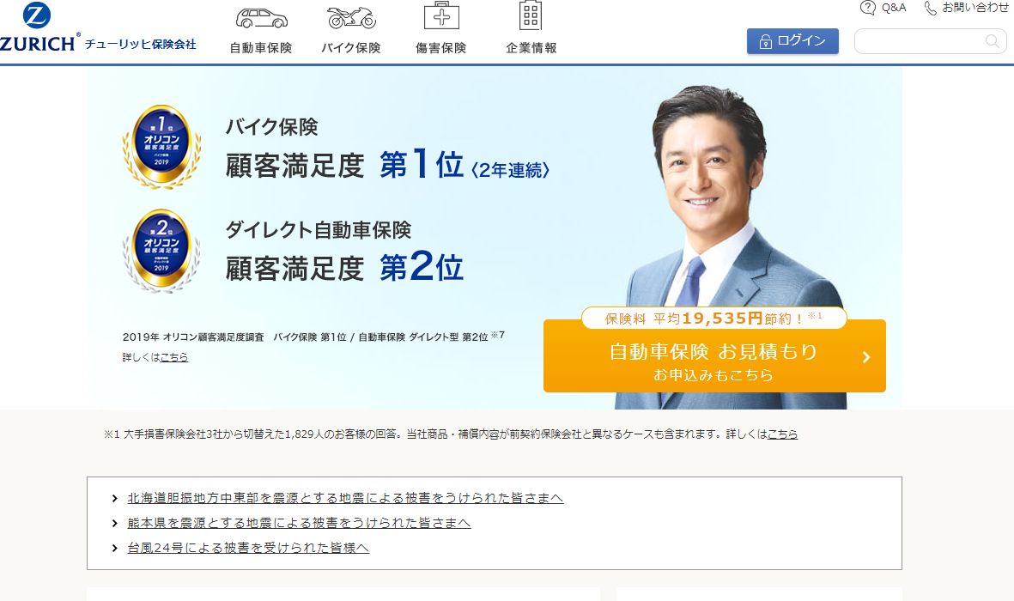This screenshot has height=601, width=1014.
Task: Click ダイレクト自動車保険 第2位 headline
Action: [x=344, y=251]
